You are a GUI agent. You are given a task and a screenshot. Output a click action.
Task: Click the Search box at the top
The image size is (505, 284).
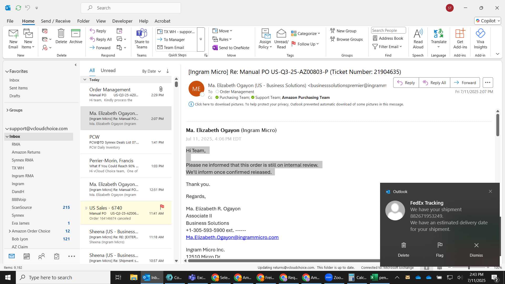[131, 8]
